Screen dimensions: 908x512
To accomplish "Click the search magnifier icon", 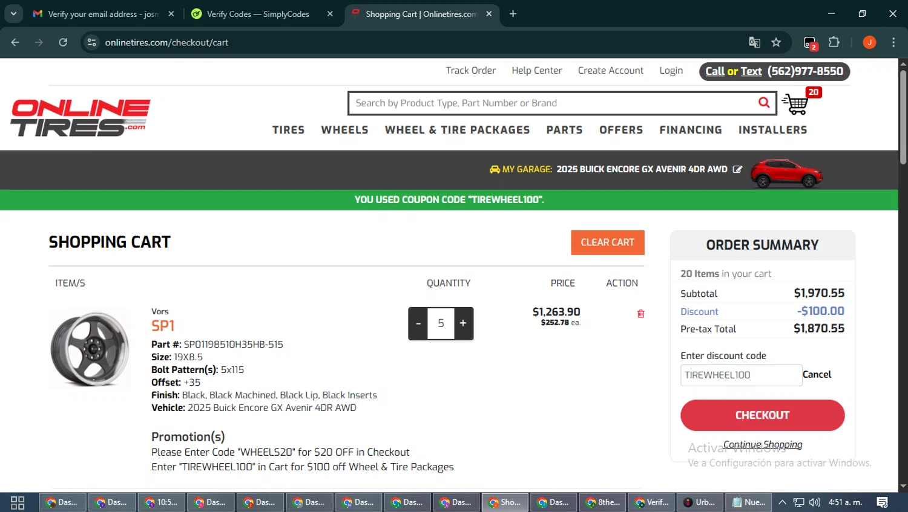I will coord(764,103).
